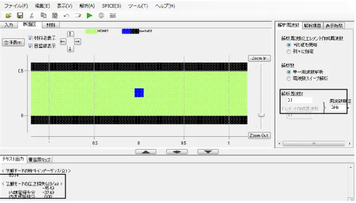Click the green HDMI2 material legend swatch
The image size is (356, 203).
(91, 31)
